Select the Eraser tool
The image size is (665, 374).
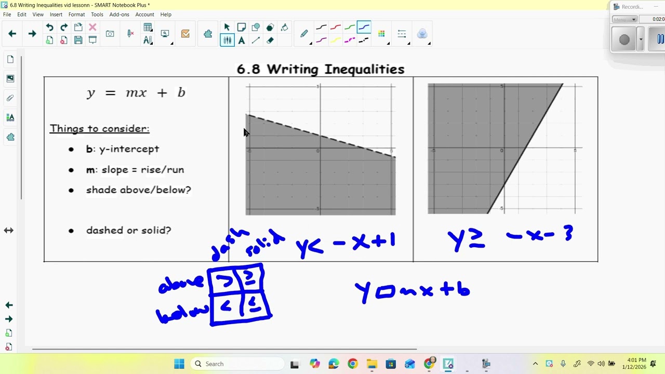(x=270, y=40)
